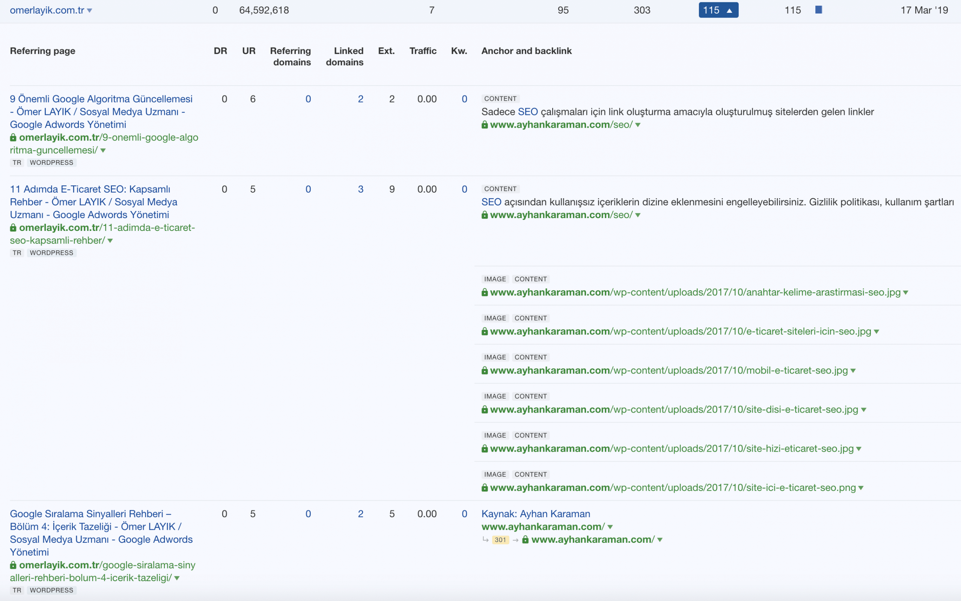961x601 pixels.
Task: Open '9 Önemli Google Algoritma Güncellemesi' page title
Action: 101,112
